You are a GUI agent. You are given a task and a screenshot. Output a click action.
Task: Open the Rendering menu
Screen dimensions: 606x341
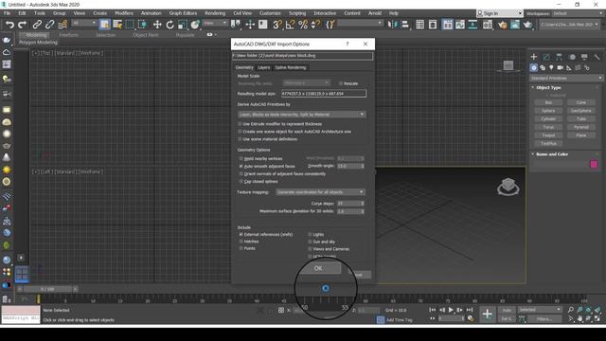tap(215, 13)
